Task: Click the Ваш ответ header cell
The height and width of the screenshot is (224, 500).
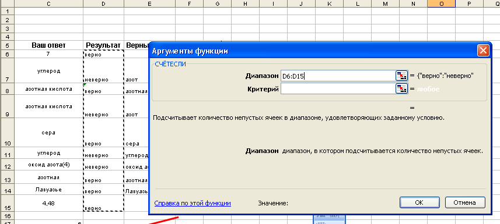Action: [x=48, y=45]
